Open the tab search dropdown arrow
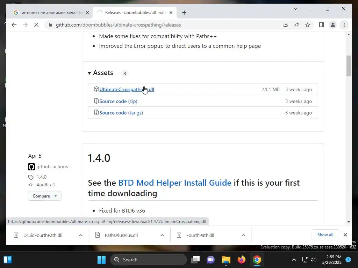Viewport: 358px width, 268px height. (x=295, y=9)
